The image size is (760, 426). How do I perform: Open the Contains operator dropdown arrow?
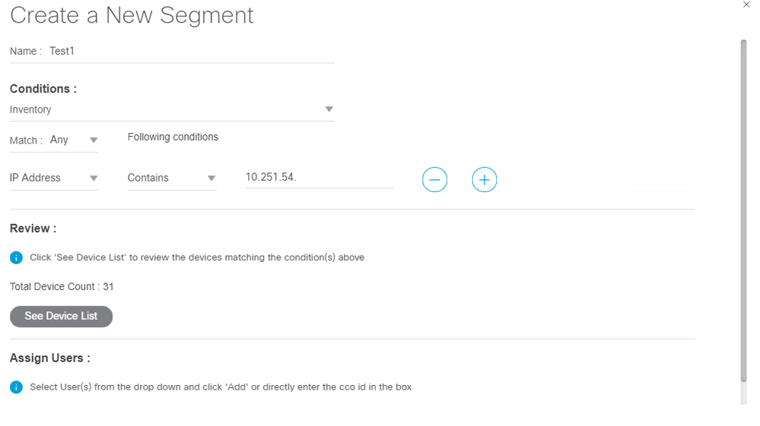[211, 178]
